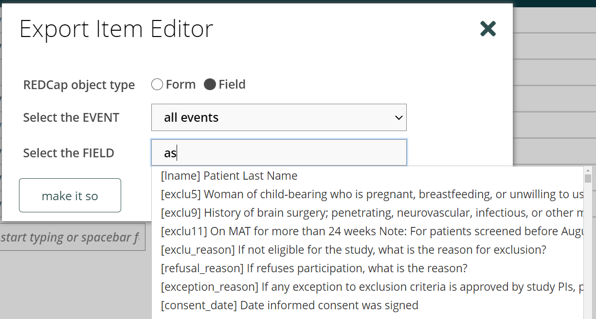This screenshot has width=596, height=319.
Task: Select the Field radio button
Action: pos(210,84)
